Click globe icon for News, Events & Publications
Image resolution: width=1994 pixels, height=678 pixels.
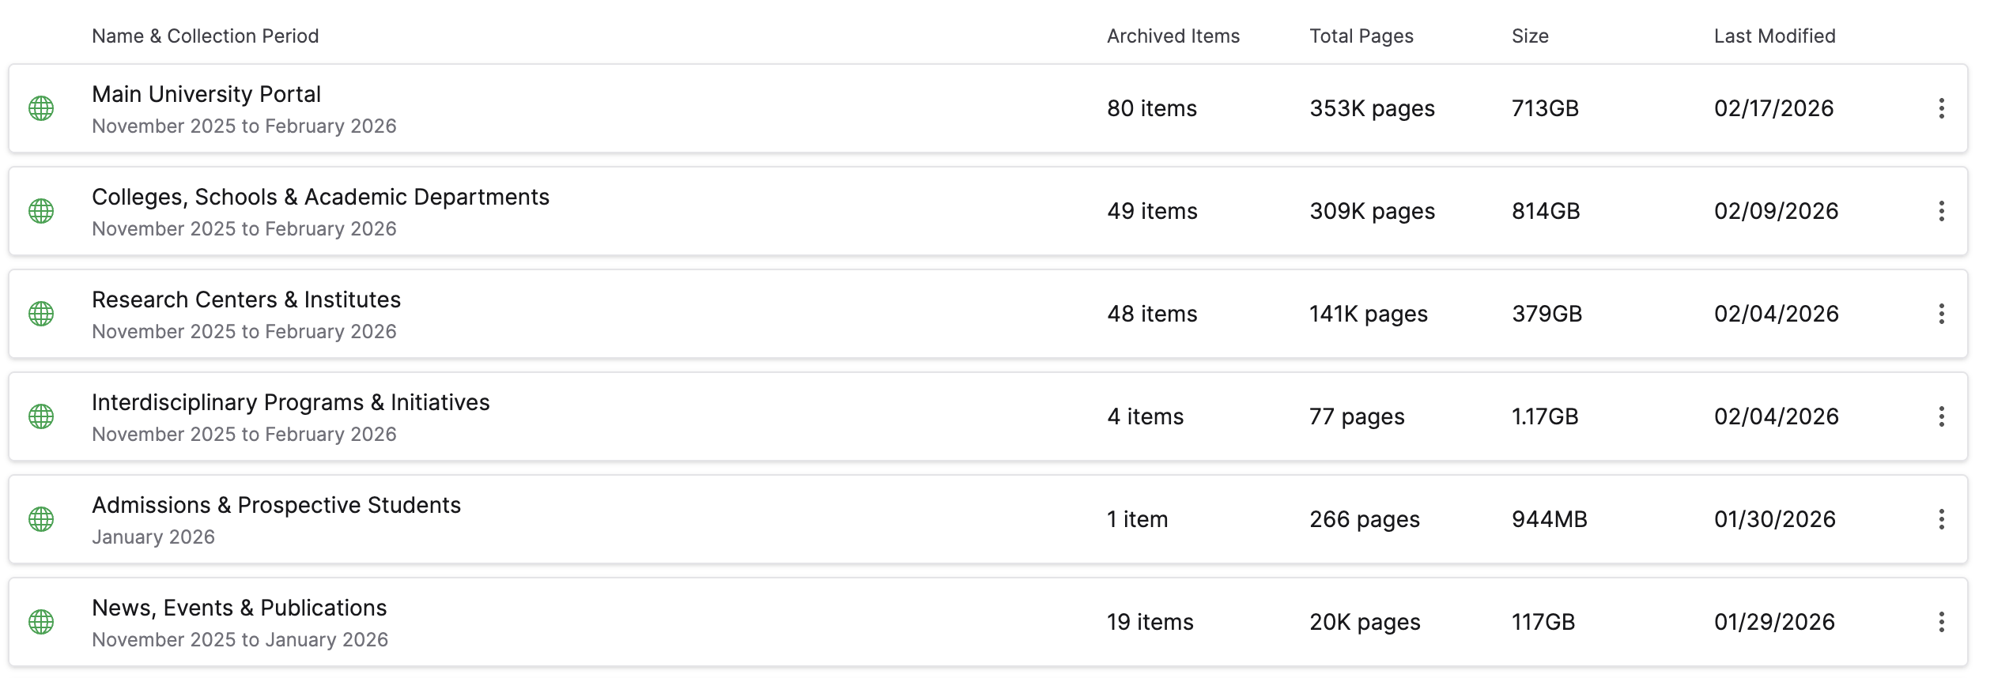[41, 622]
